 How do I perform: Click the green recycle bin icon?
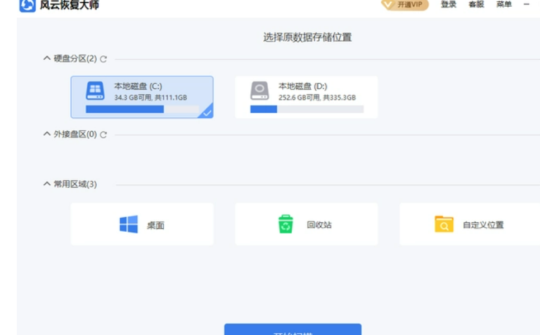click(286, 224)
